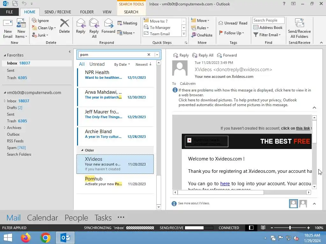Show only Unread messages
326x244 pixels.
pyautogui.click(x=97, y=64)
